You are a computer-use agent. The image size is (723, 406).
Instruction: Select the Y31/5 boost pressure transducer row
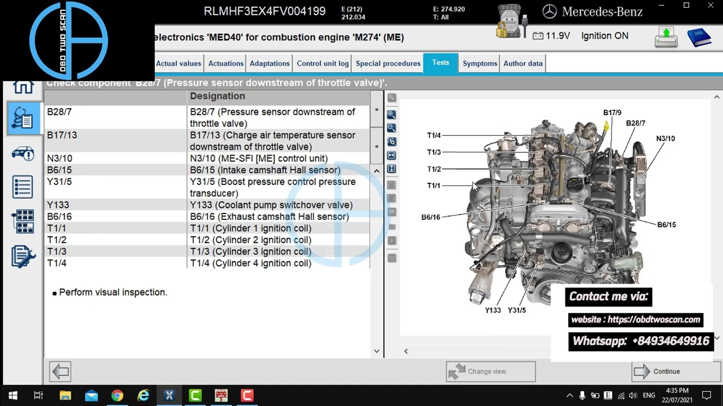pyautogui.click(x=207, y=187)
